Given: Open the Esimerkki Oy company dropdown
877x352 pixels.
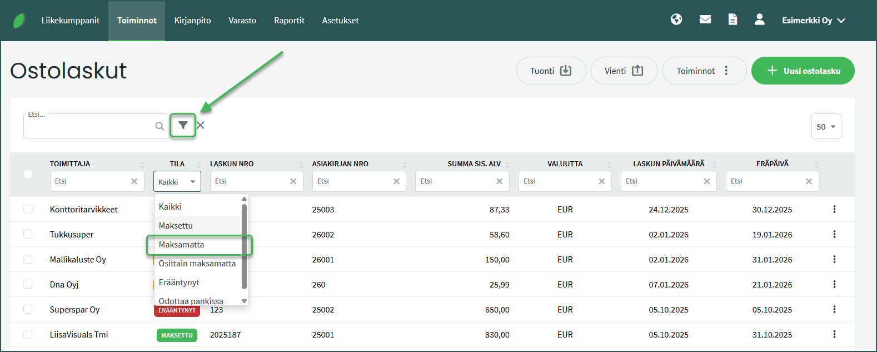Looking at the screenshot, I should coord(813,21).
